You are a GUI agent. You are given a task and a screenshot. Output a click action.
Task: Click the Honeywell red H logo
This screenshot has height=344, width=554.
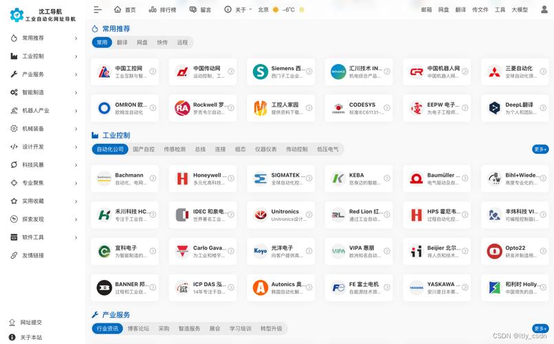pos(182,179)
